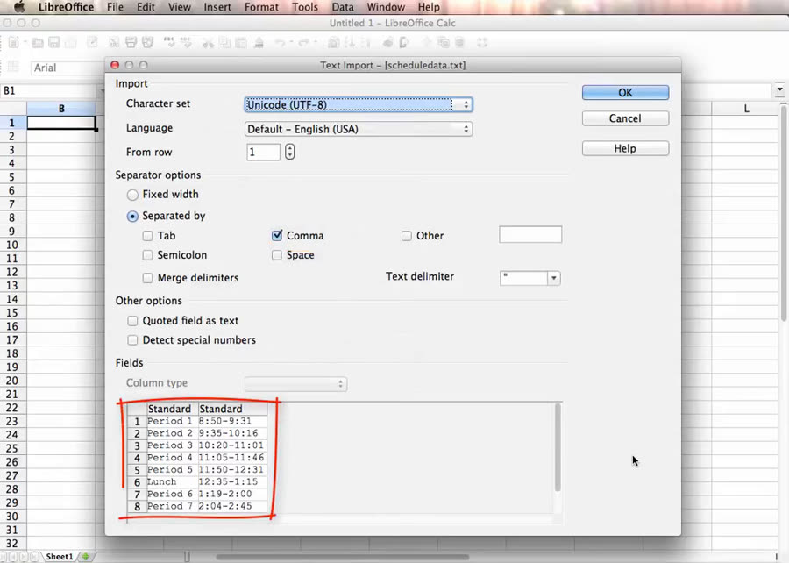Screen dimensions: 789x563
Task: Click the Paste toolbar icon
Action: [241, 43]
